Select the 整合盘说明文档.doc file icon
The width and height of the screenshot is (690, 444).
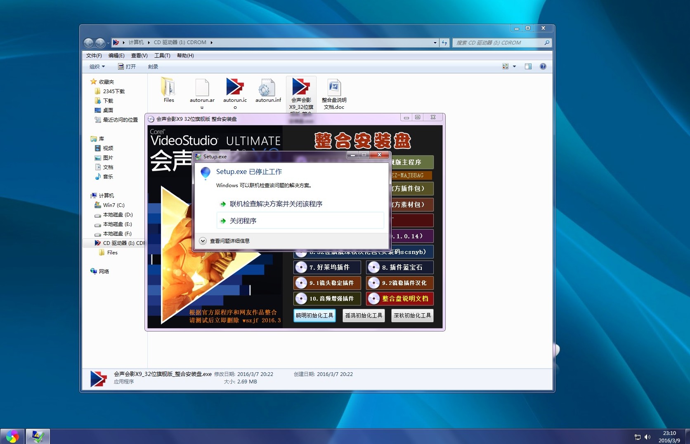click(334, 87)
